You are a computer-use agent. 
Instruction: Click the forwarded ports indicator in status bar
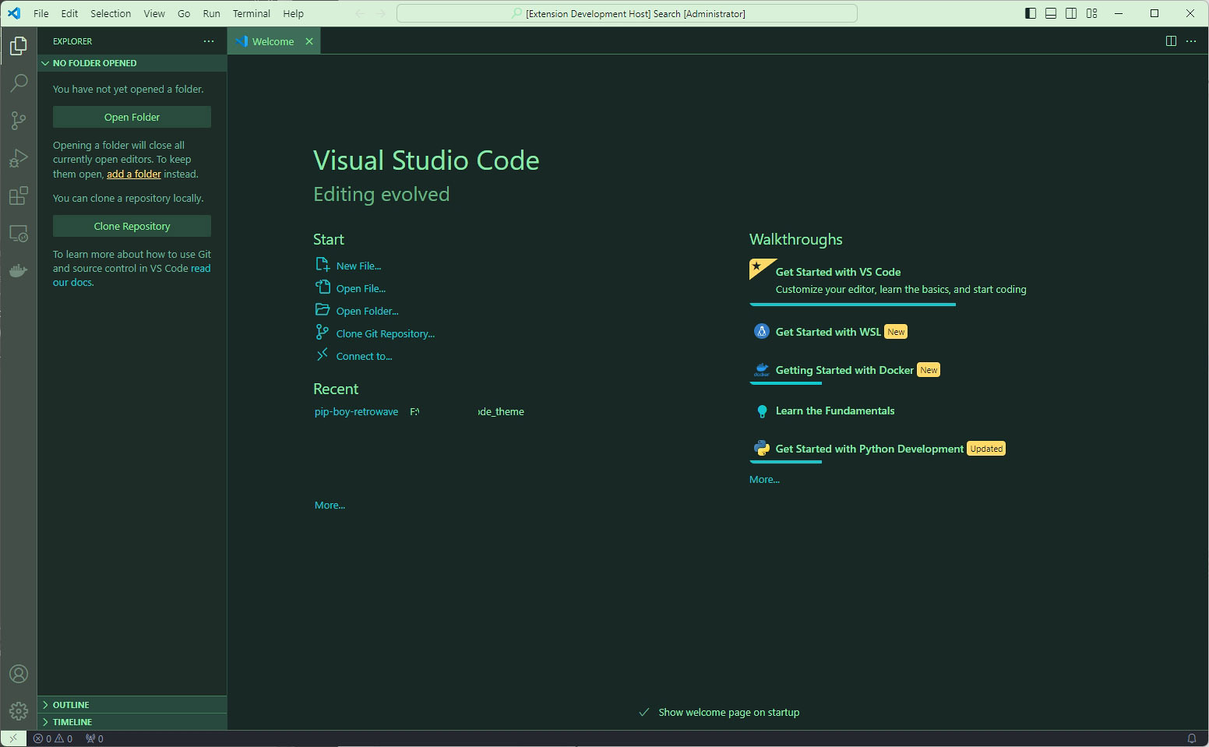click(x=94, y=738)
